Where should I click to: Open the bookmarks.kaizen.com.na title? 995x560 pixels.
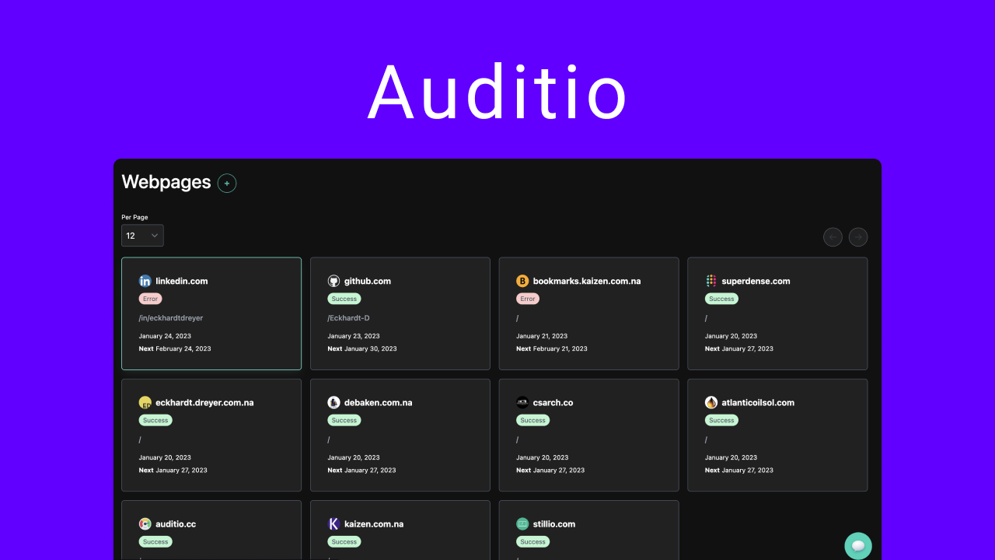click(587, 281)
